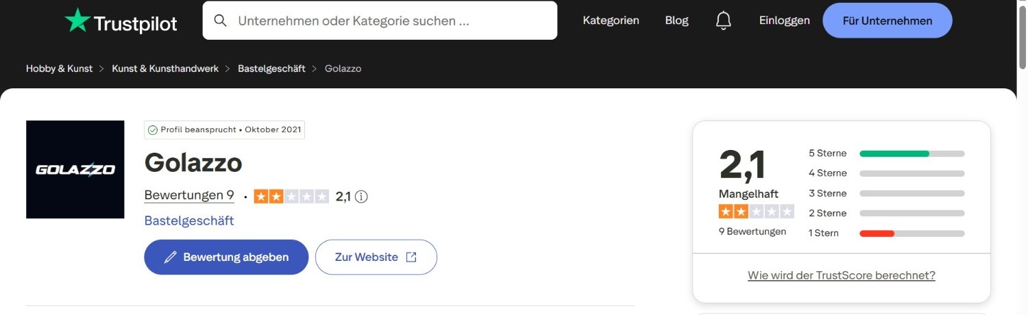Focus the 'Unternehmen oder Kategorie suchen' field
The width and height of the screenshot is (1028, 315).
[380, 21]
